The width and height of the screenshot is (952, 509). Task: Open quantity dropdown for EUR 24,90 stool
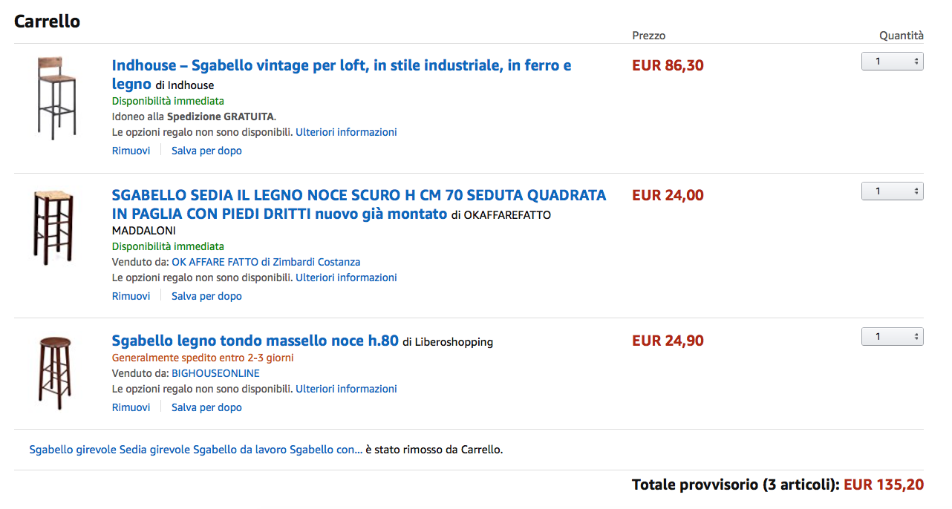tap(892, 337)
